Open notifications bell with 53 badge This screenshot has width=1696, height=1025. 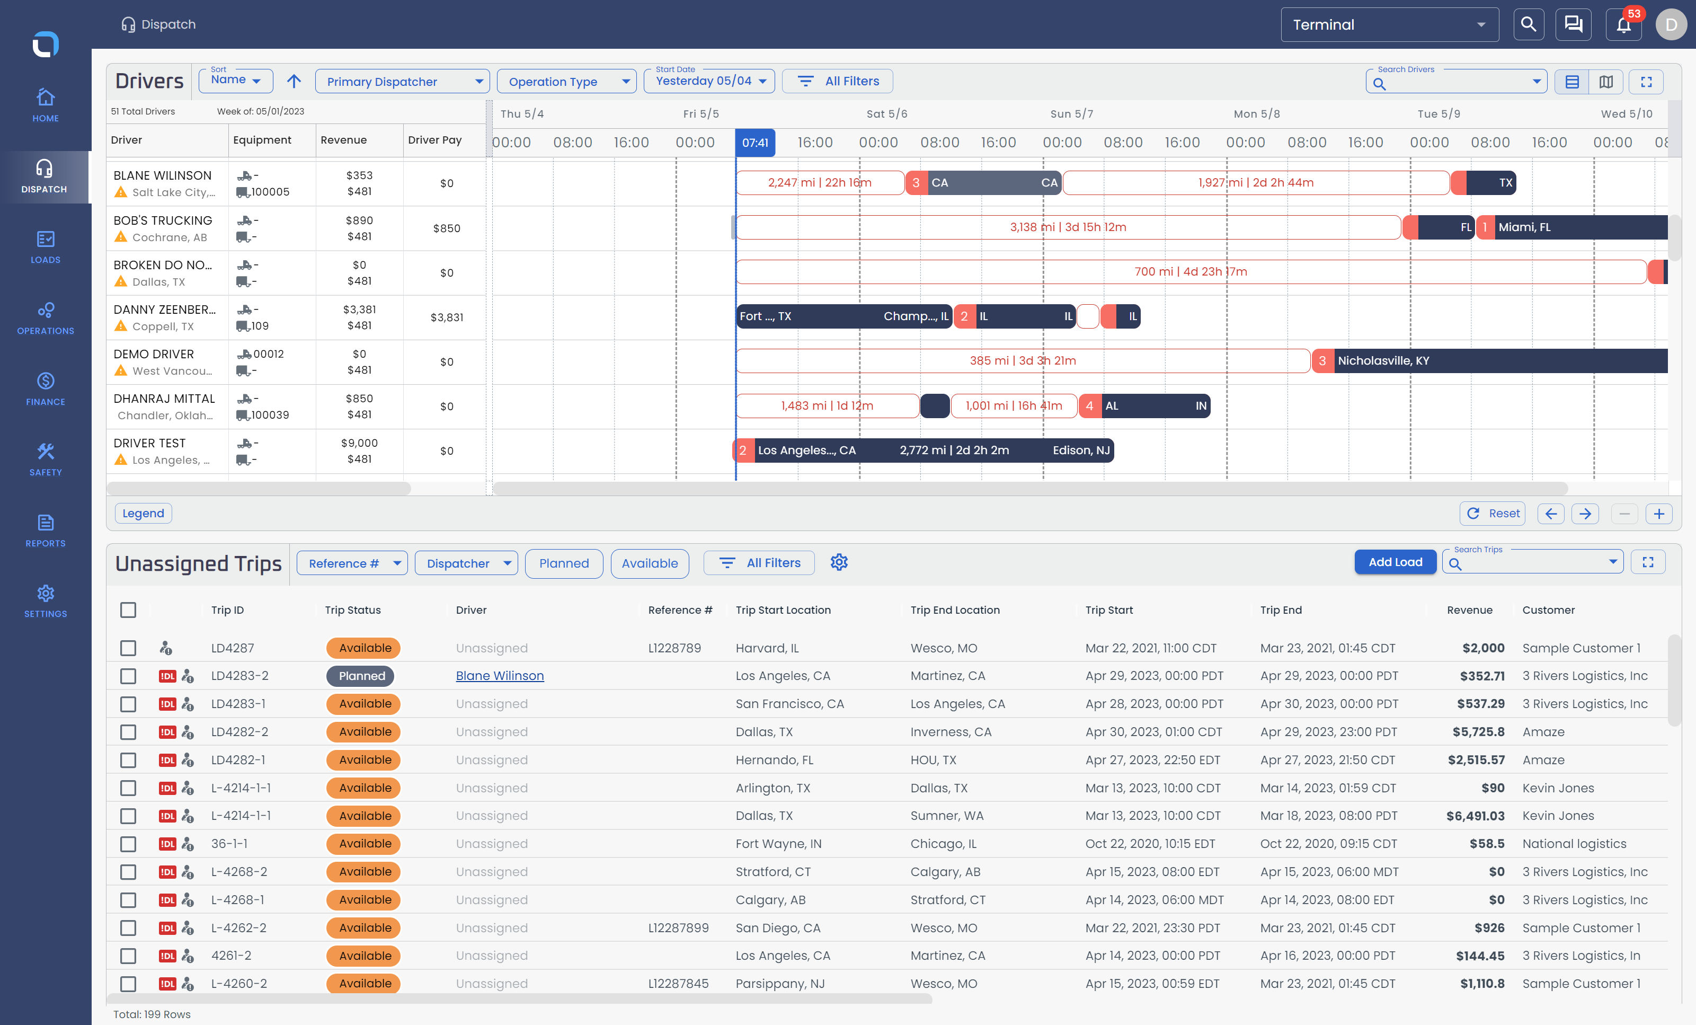point(1624,25)
